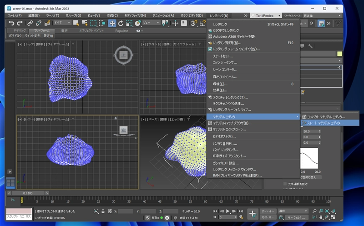Viewport: 364px width, 226px height.
Task: Open the Select by Name list tool
Action: coord(85,23)
